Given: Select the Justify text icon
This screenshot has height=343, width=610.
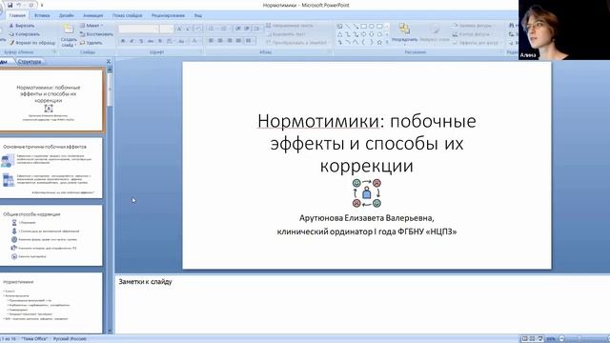Looking at the screenshot, I should [239, 40].
